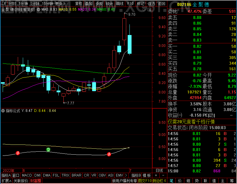This screenshot has width=237, height=184.
Task: Switch indicator to DMI
Action: tap(37, 175)
